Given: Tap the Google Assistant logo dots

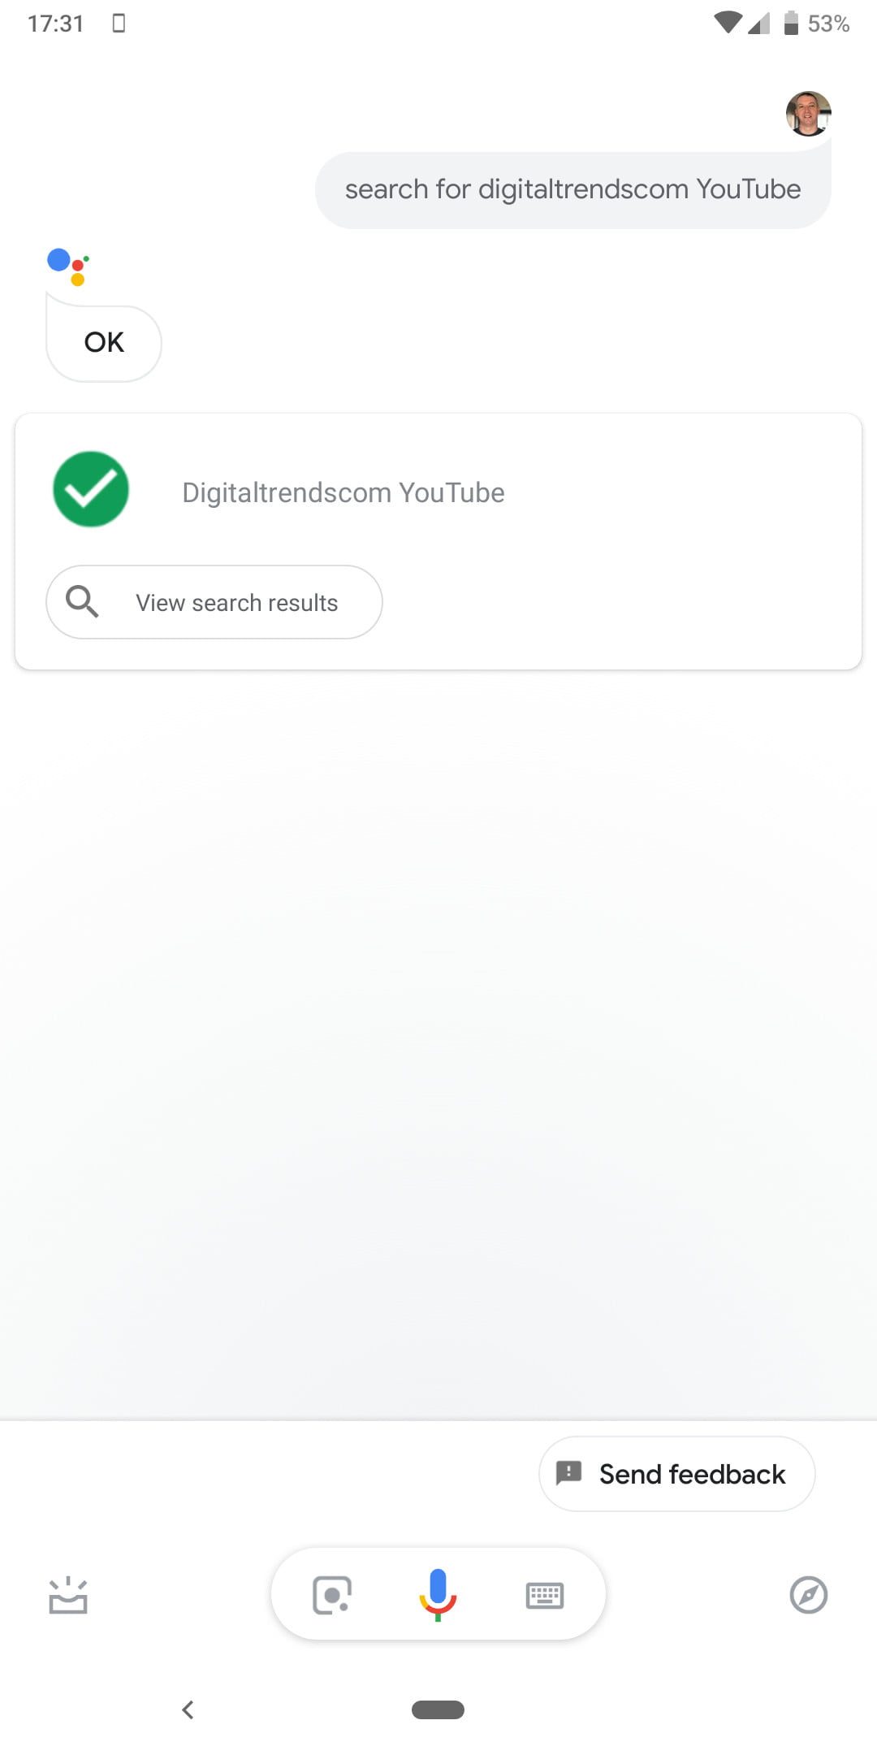Looking at the screenshot, I should (68, 266).
